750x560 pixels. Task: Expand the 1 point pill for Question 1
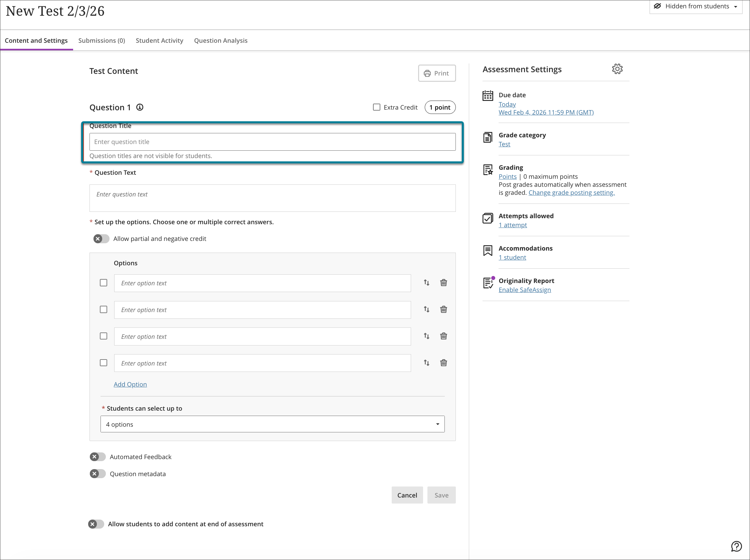(440, 107)
